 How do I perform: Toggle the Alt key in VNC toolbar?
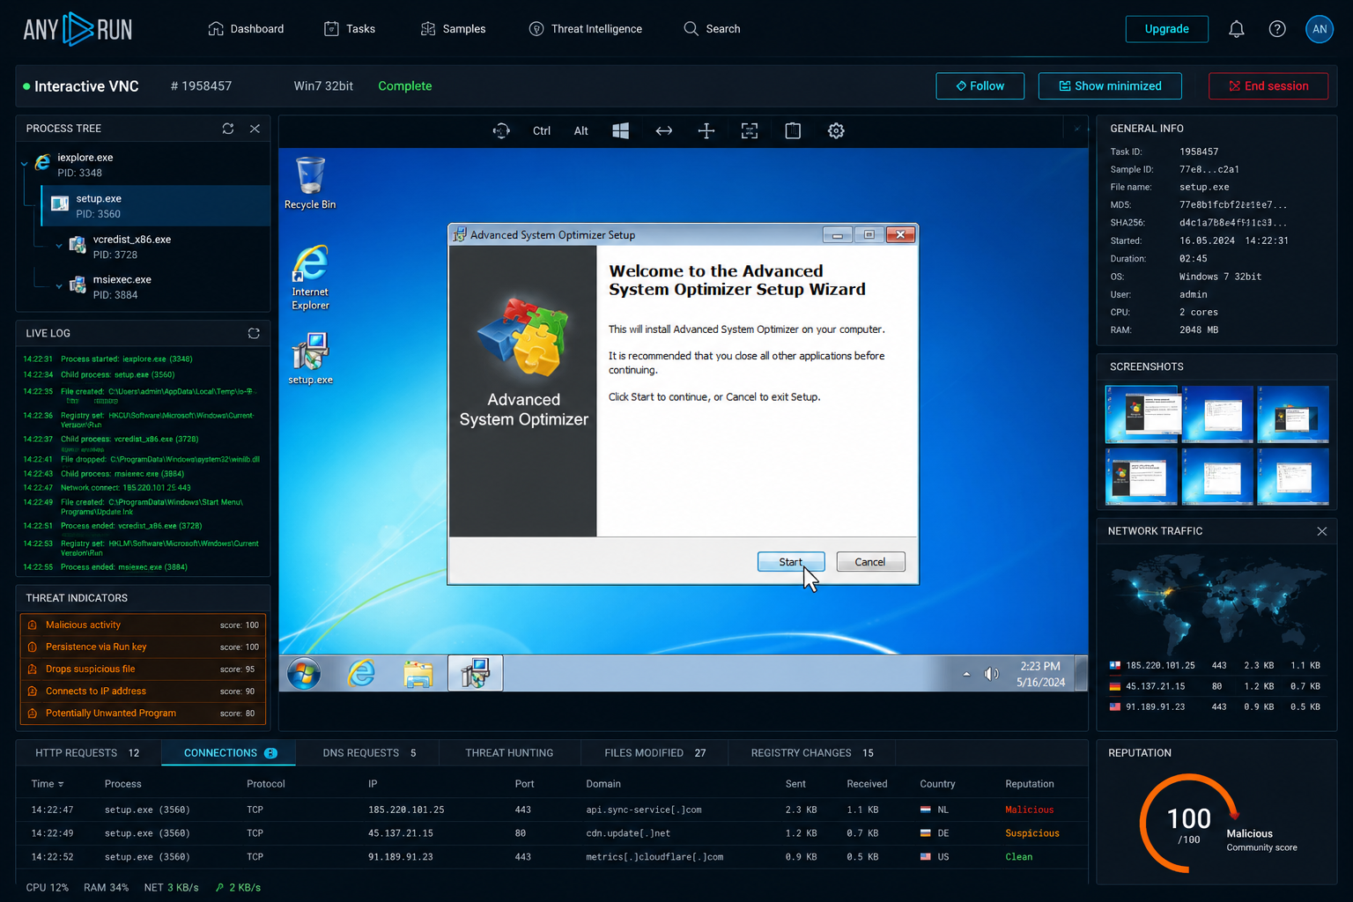click(581, 130)
